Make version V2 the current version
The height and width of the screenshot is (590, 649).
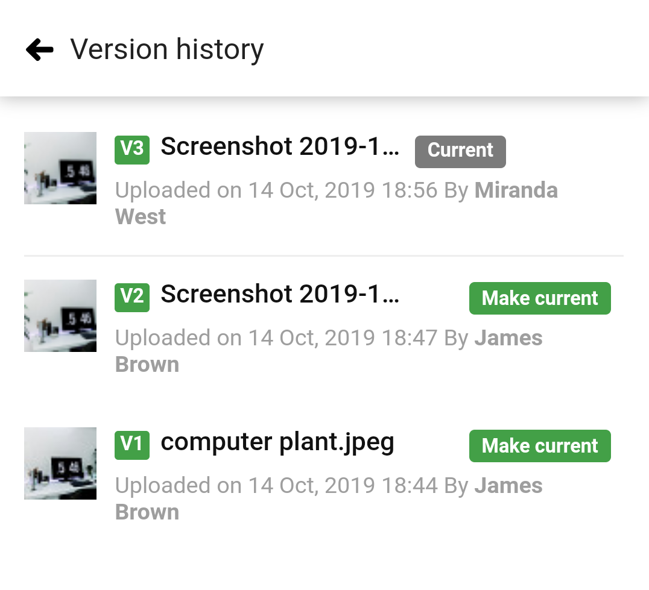click(540, 298)
